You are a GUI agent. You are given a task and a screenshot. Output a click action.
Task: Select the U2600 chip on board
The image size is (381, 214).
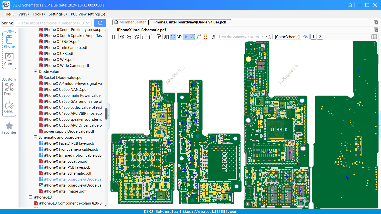click(x=224, y=162)
